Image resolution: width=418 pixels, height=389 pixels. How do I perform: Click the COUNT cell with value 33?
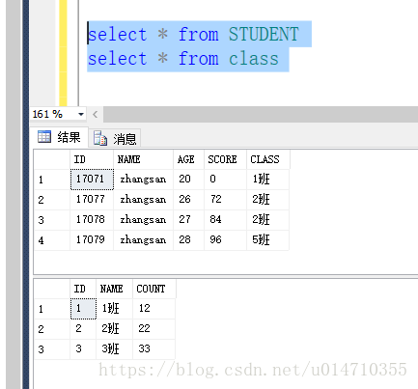click(x=153, y=349)
